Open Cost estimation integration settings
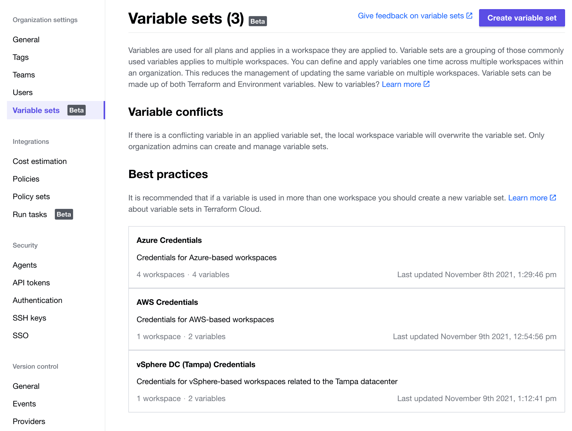Screen dimensions: 572x431 tap(40, 161)
